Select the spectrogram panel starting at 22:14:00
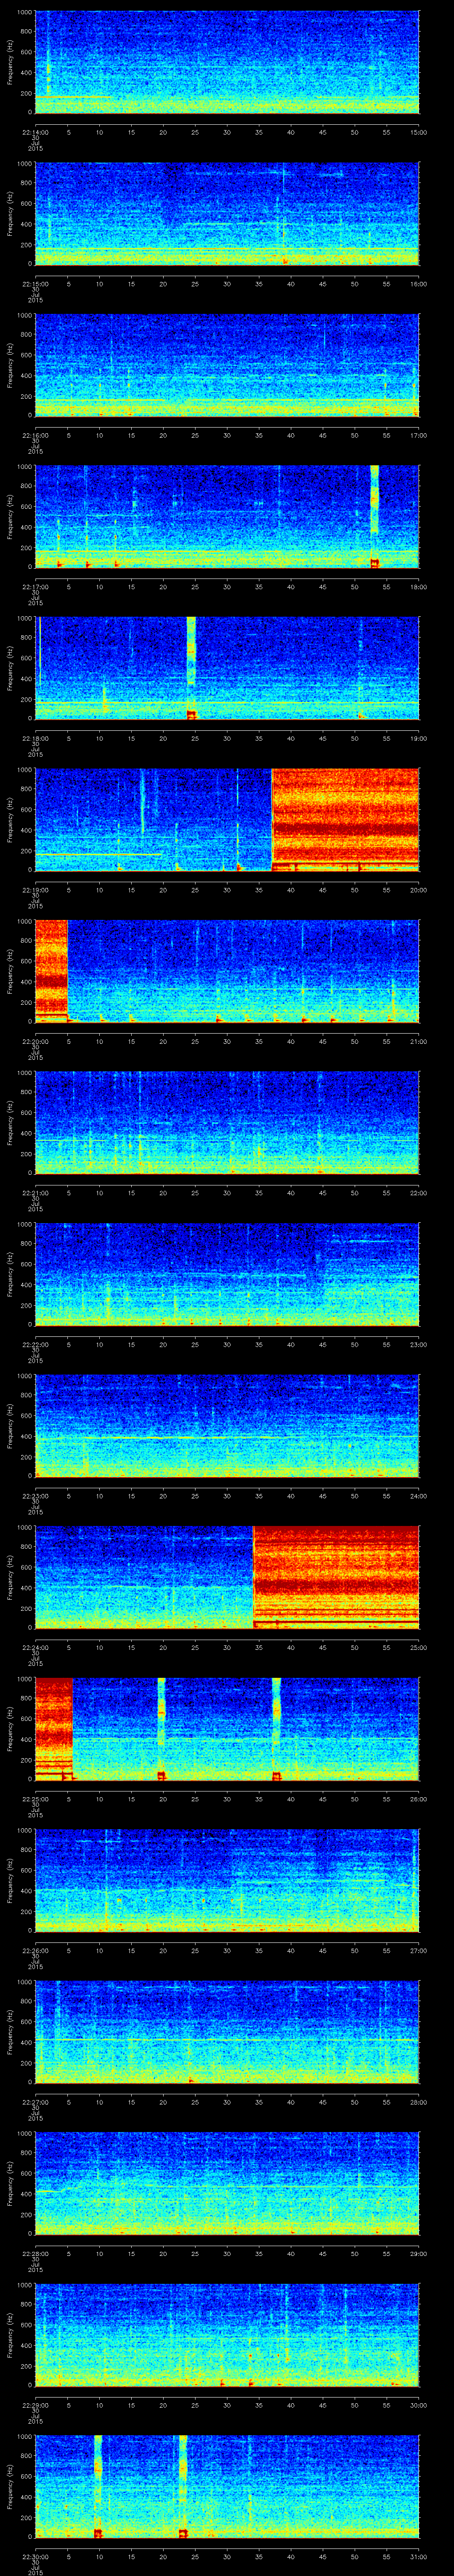 tap(227, 62)
